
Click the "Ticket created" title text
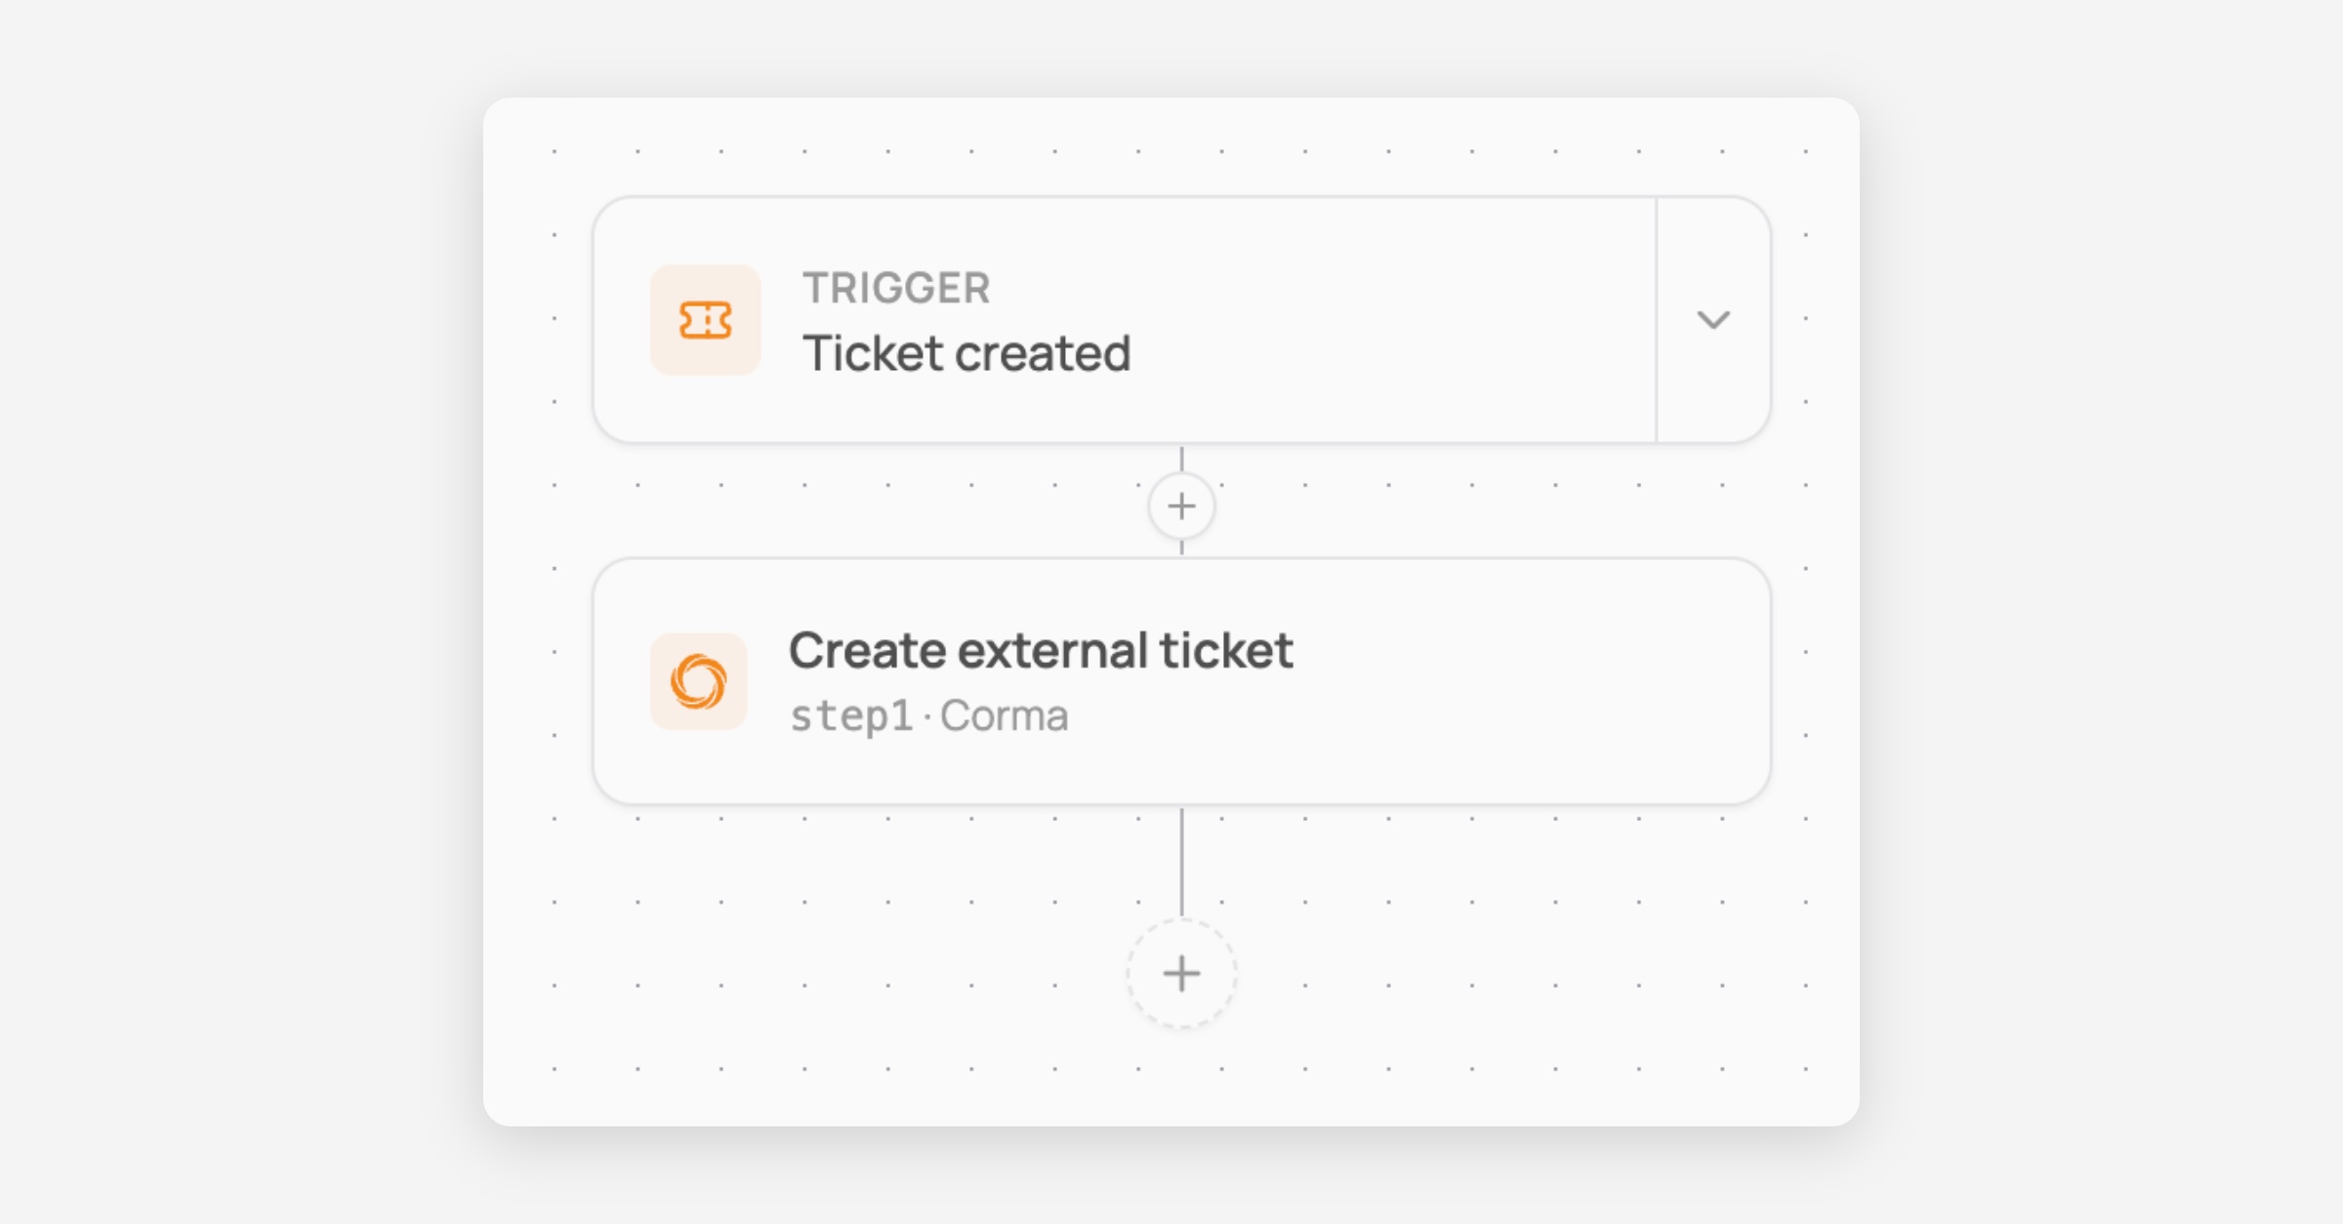click(966, 353)
